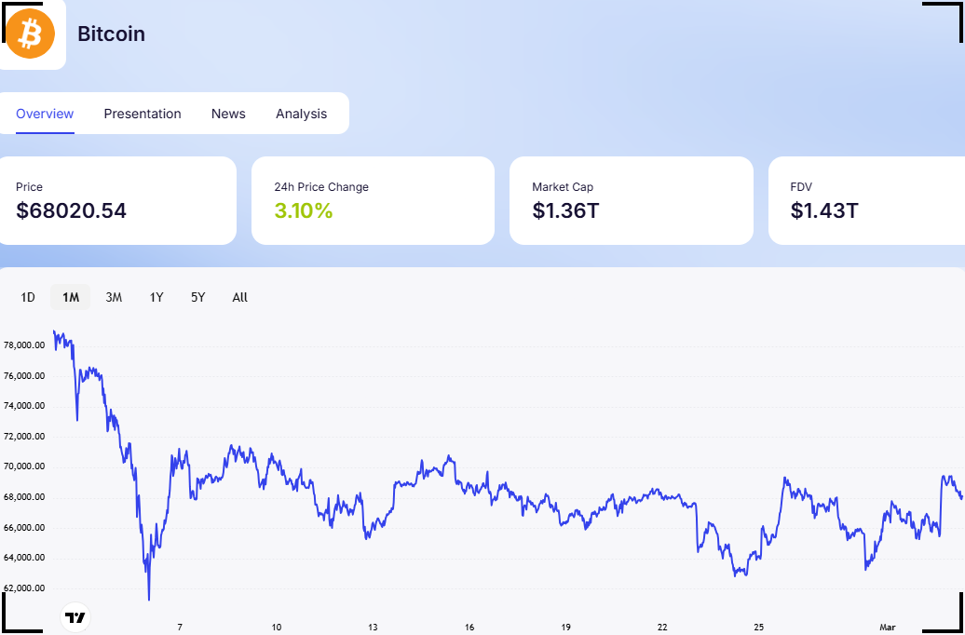This screenshot has width=965, height=635.
Task: Click the Bitcoin heading text
Action: point(111,34)
